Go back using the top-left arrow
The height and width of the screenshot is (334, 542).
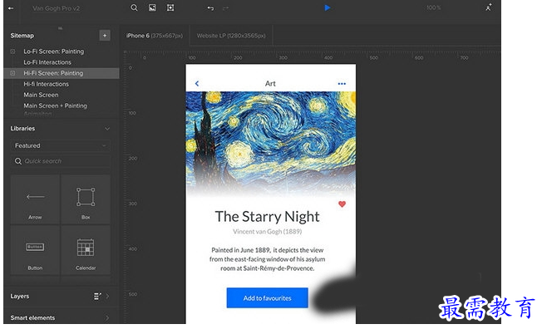pyautogui.click(x=11, y=8)
